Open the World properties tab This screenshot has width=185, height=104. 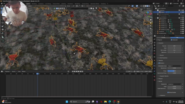(154, 53)
